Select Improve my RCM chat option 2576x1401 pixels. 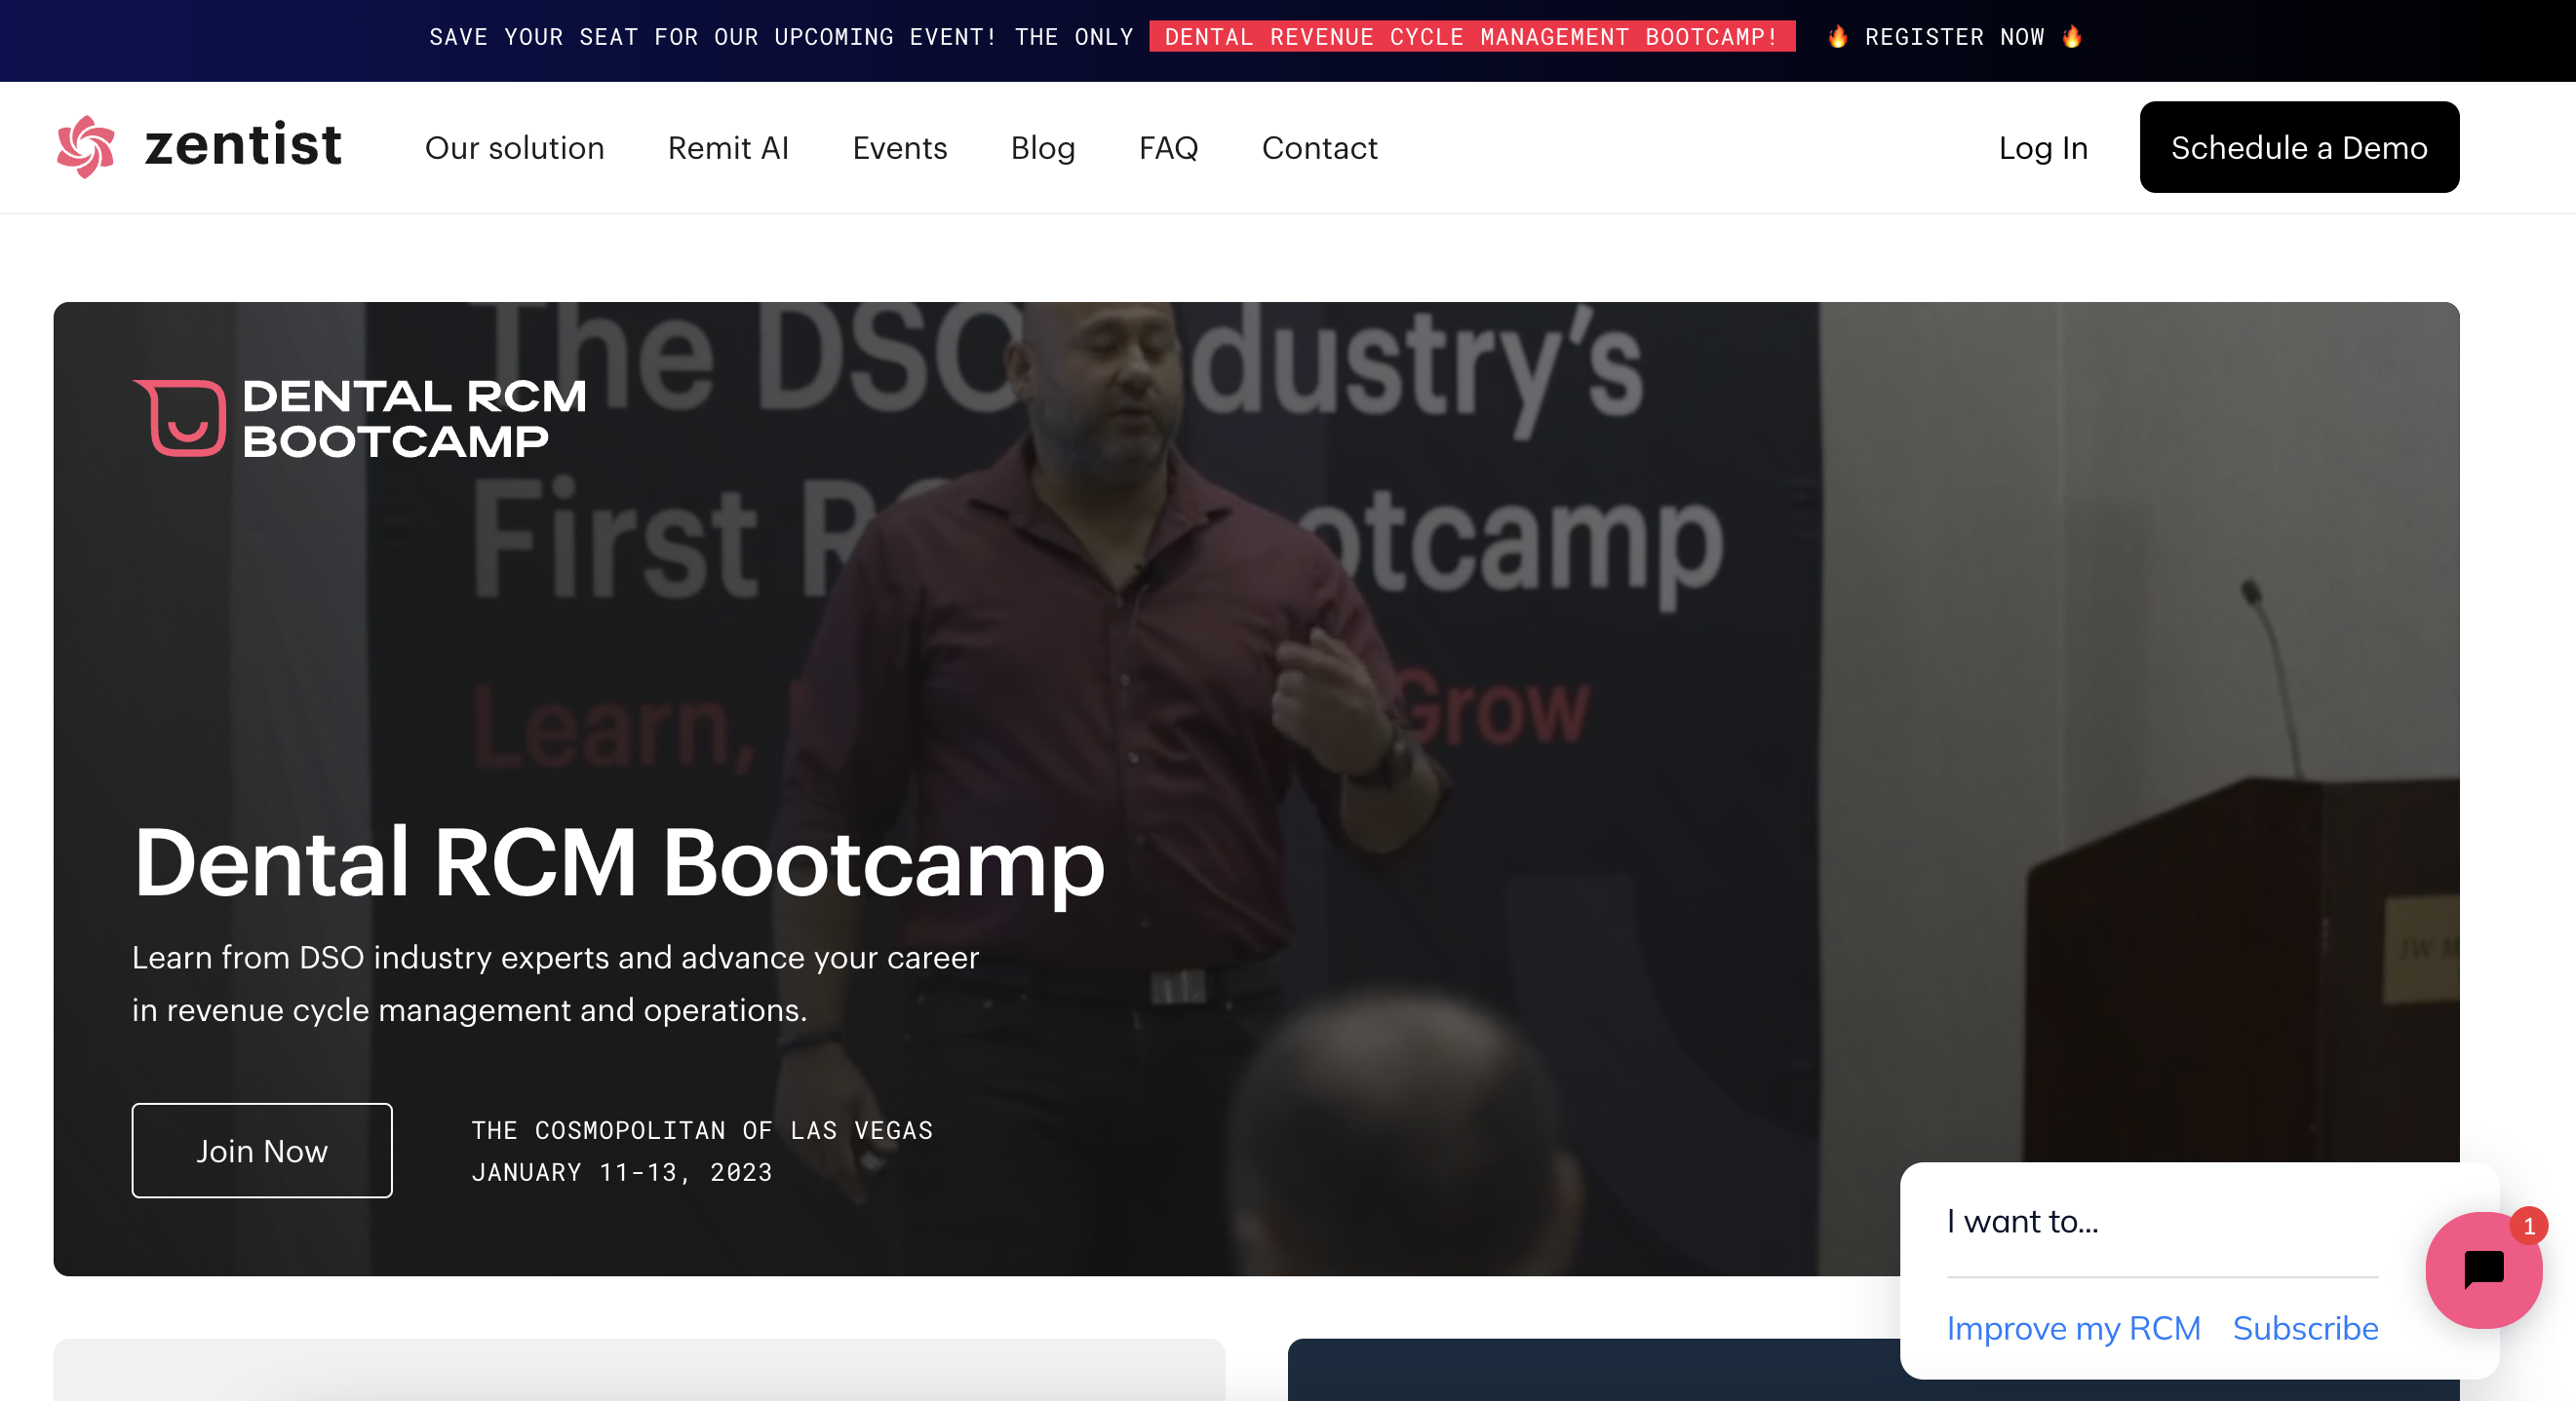point(2074,1328)
